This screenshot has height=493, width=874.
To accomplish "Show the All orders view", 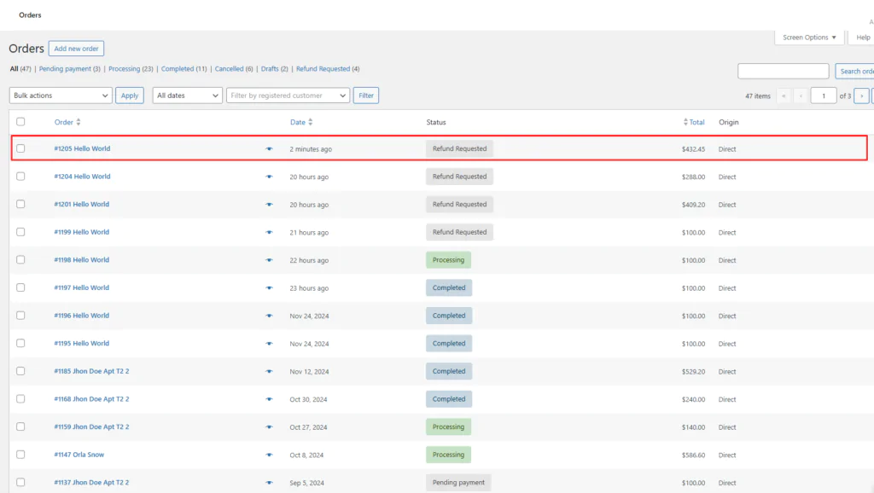I will (x=14, y=68).
